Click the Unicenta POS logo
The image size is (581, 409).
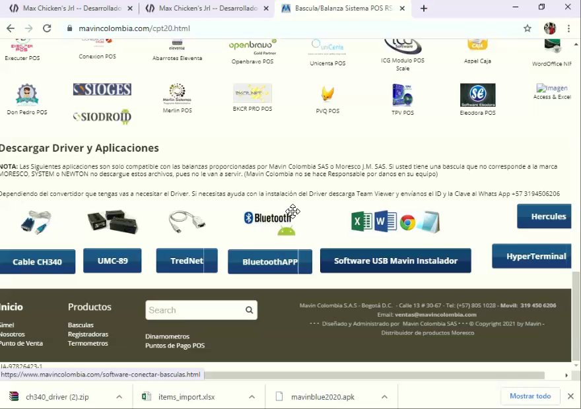[327, 47]
